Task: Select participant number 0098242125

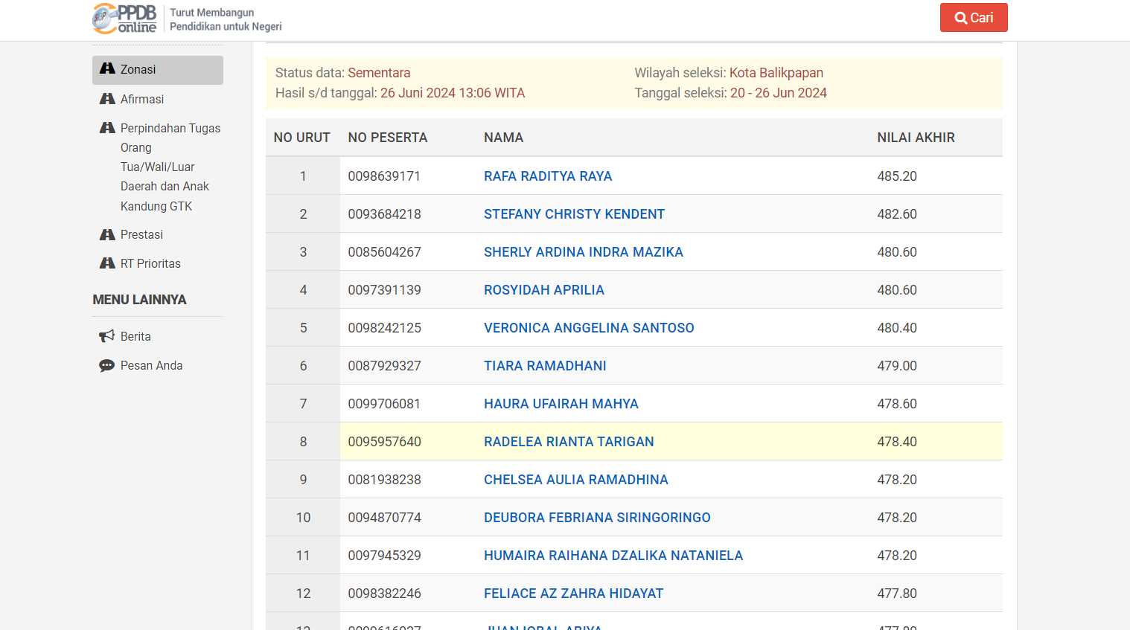Action: click(384, 328)
